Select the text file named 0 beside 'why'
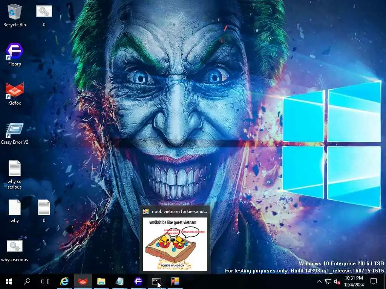Screen dimensions: 386x289 pos(44,211)
